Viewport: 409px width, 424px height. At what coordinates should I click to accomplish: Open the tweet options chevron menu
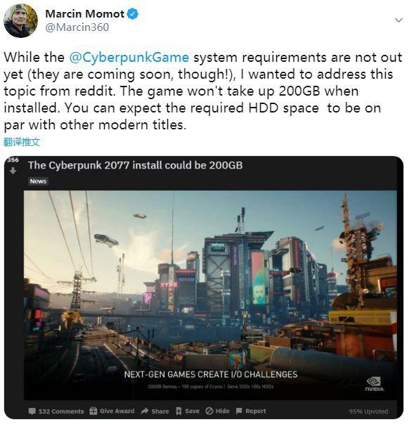pos(398,20)
